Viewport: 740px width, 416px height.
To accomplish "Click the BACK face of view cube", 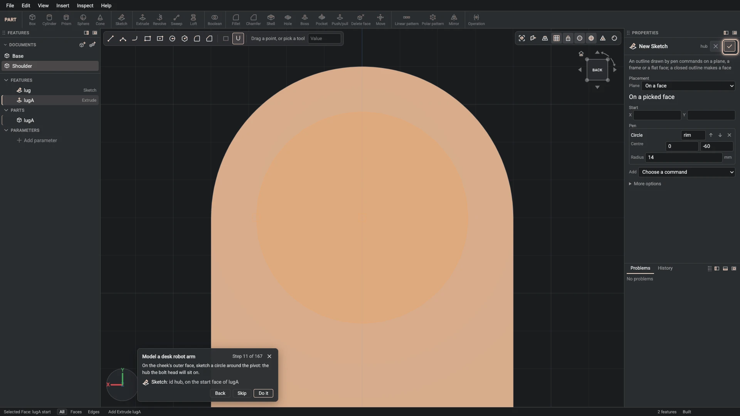I will pyautogui.click(x=597, y=70).
